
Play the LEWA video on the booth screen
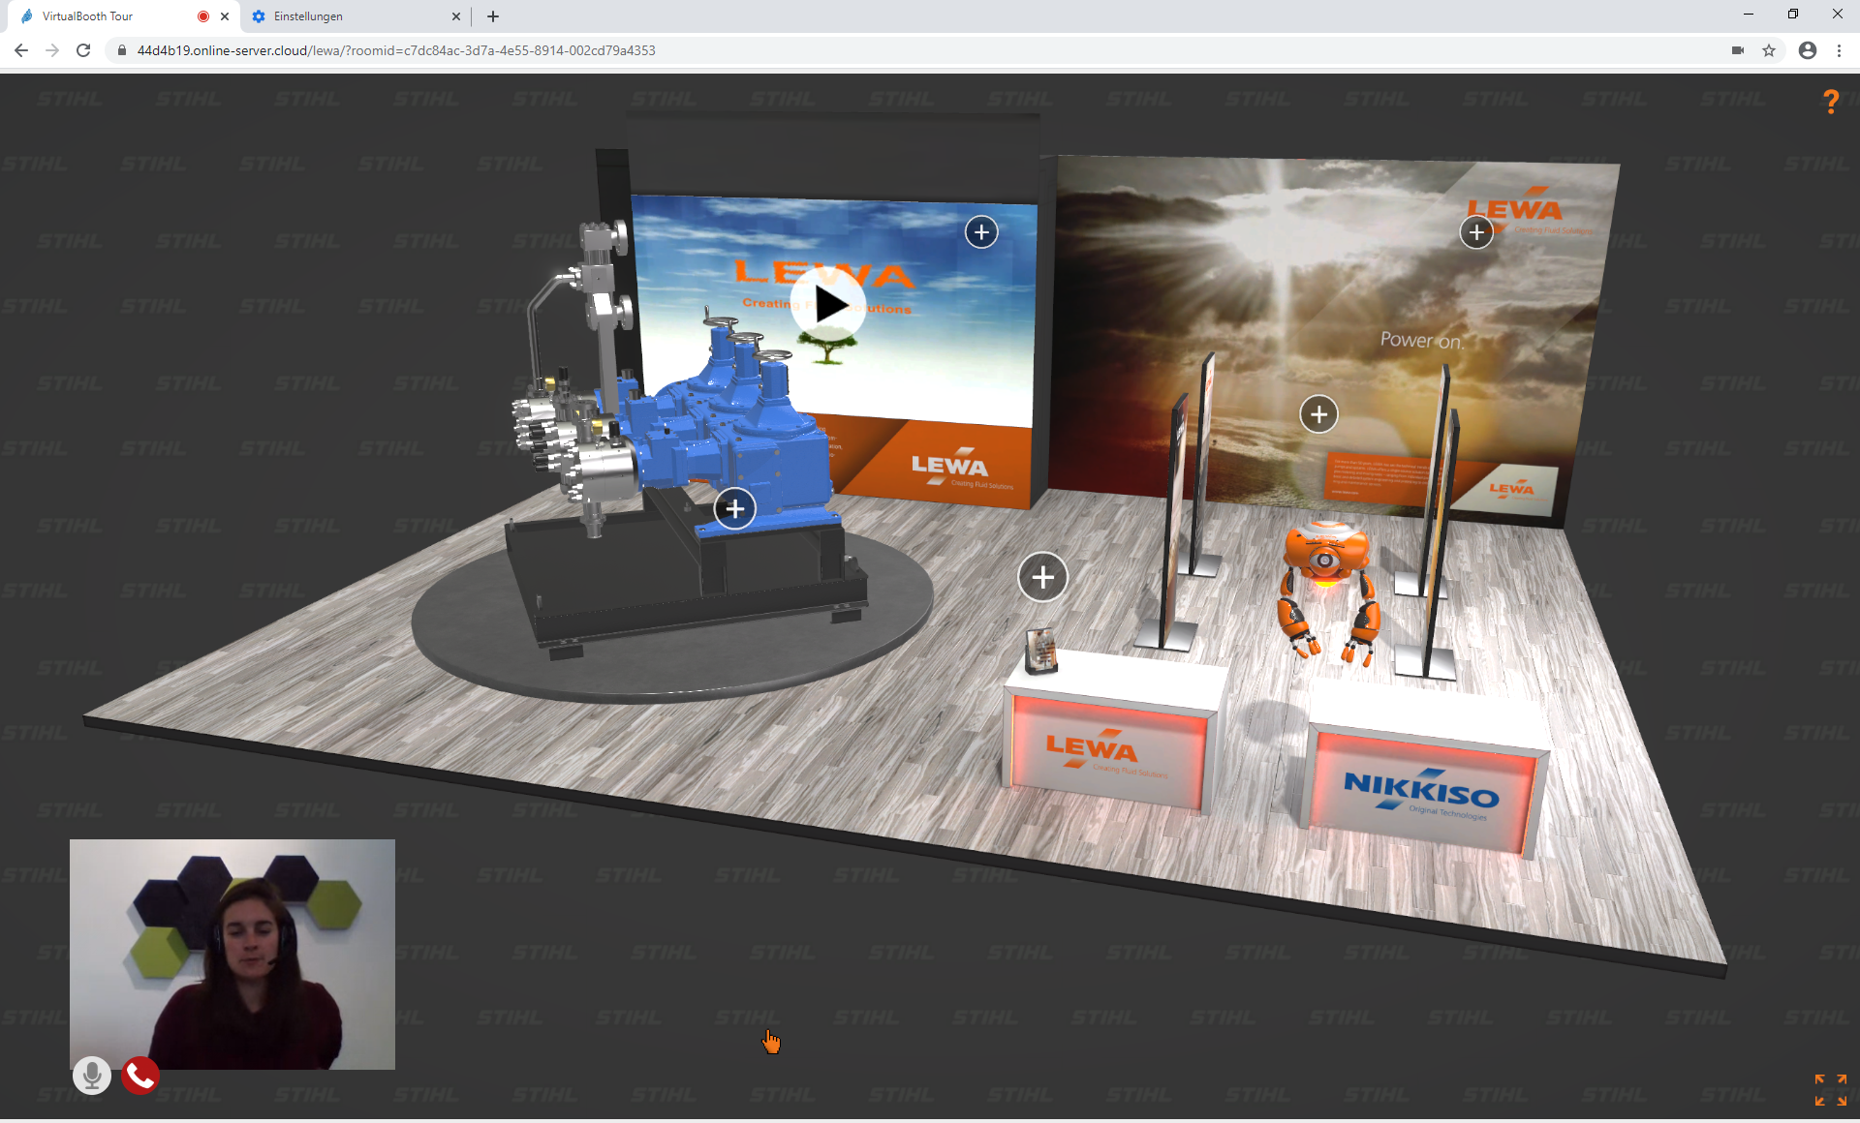coord(828,305)
